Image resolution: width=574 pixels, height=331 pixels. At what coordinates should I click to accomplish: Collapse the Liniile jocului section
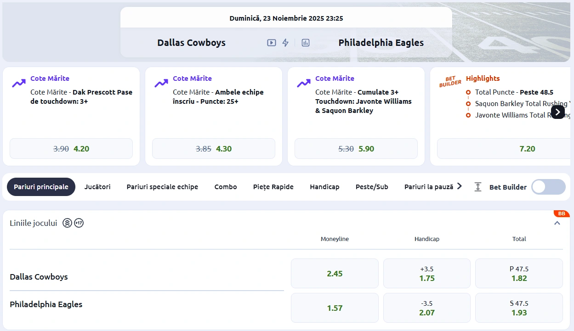[x=557, y=223]
